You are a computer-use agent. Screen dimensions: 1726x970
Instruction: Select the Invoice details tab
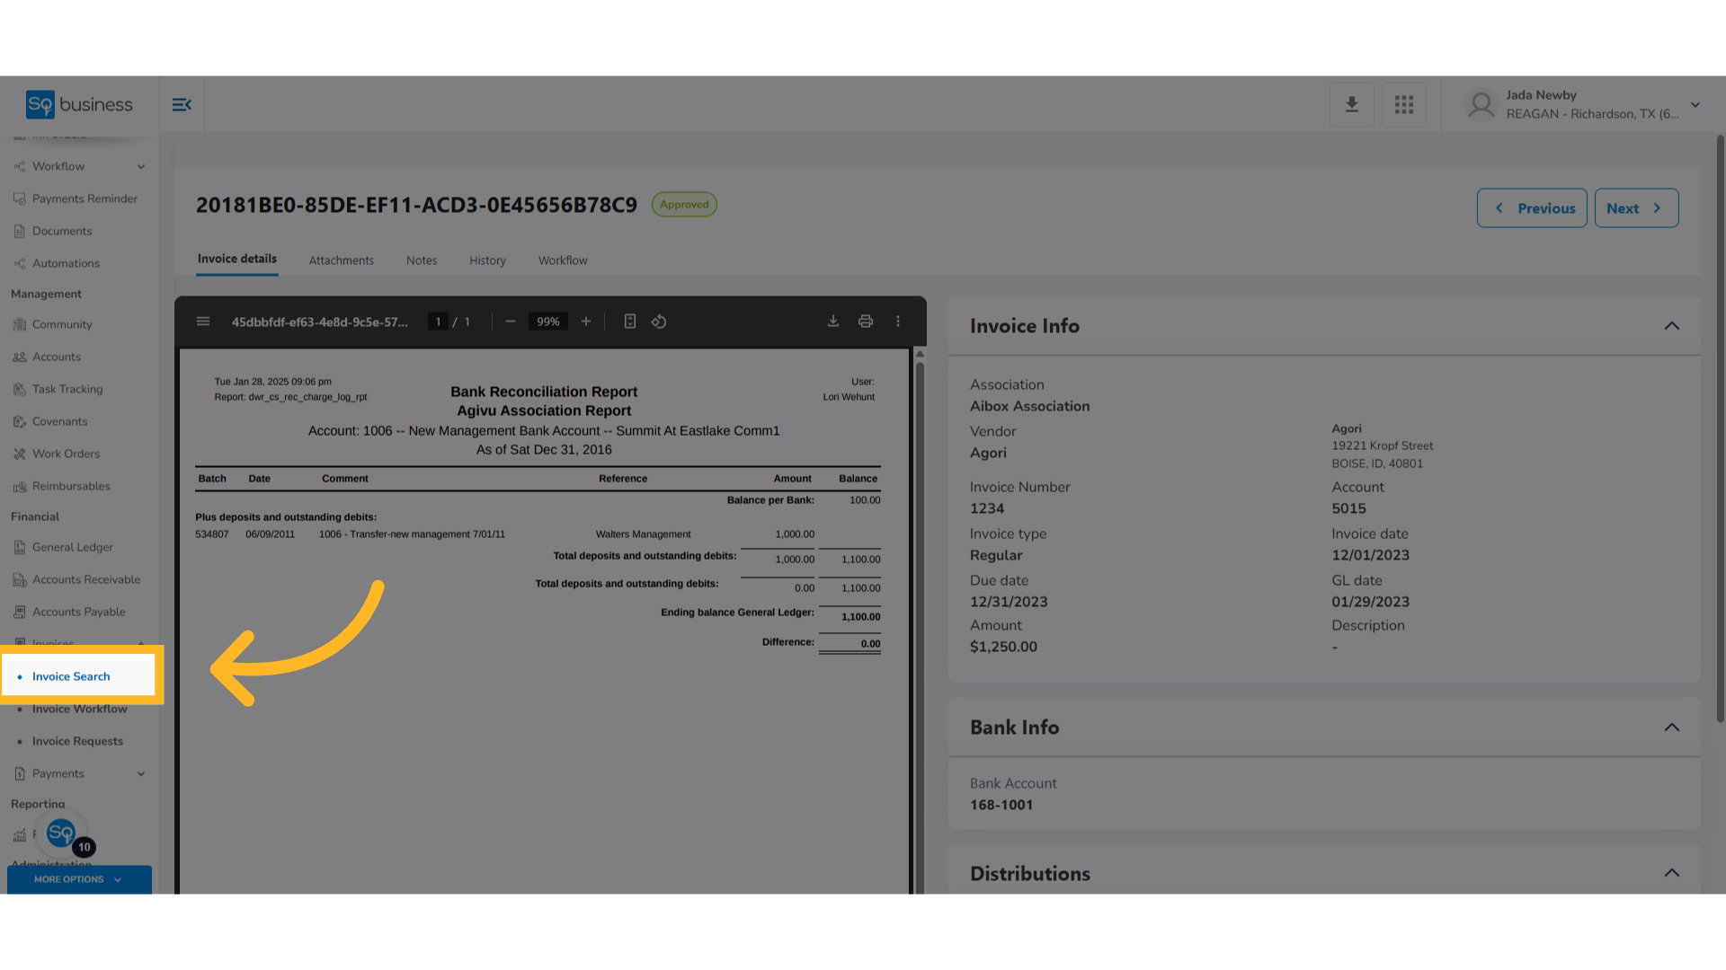click(237, 259)
